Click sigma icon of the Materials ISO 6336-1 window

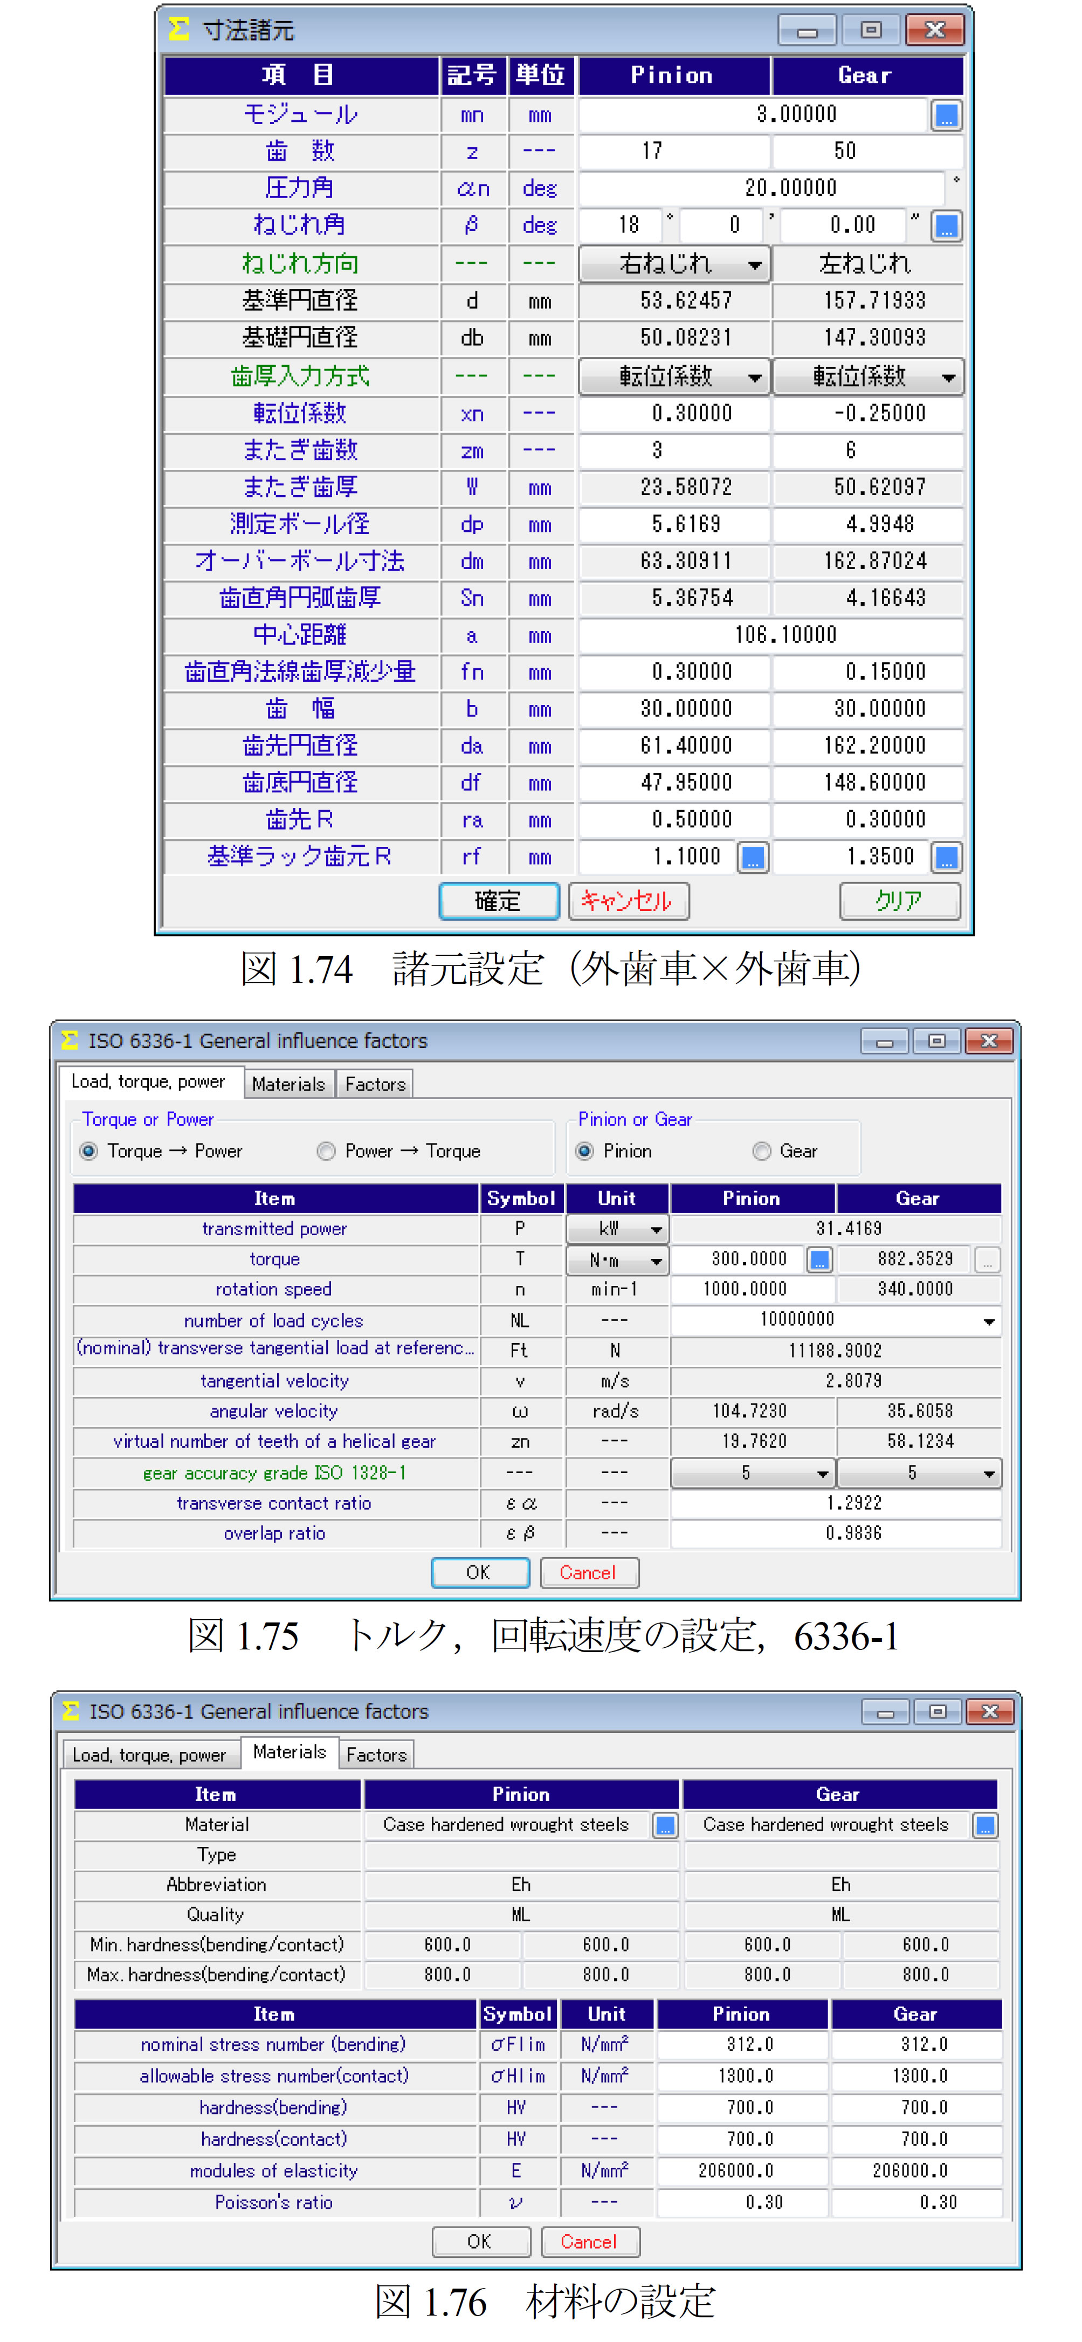(x=71, y=1711)
